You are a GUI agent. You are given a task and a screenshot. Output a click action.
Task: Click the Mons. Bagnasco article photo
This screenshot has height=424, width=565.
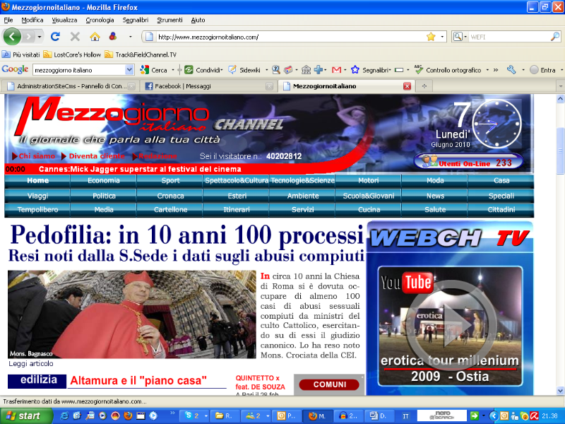pyautogui.click(x=132, y=314)
